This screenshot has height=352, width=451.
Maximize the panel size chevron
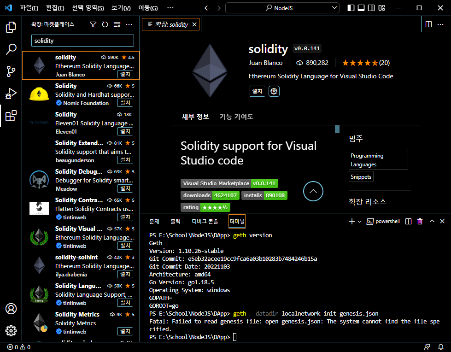(432, 221)
